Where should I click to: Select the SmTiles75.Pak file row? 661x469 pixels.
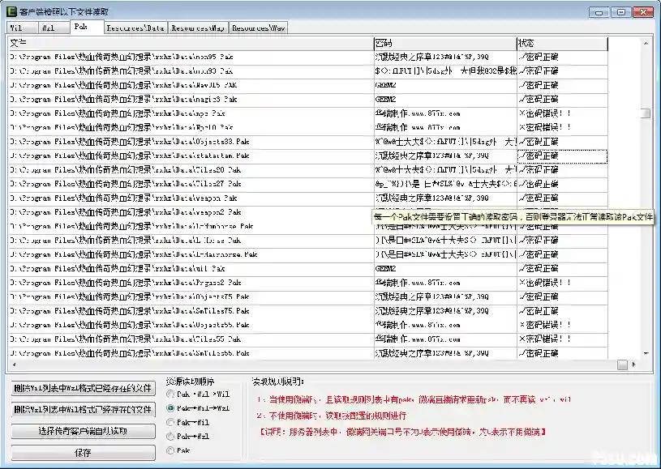[308, 311]
